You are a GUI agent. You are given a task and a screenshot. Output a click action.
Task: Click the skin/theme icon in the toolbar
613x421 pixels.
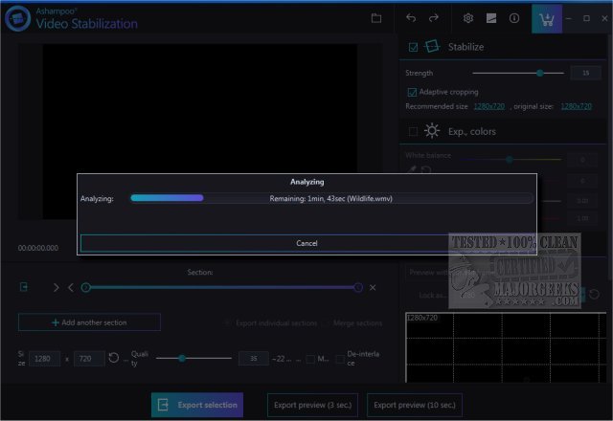coord(491,18)
